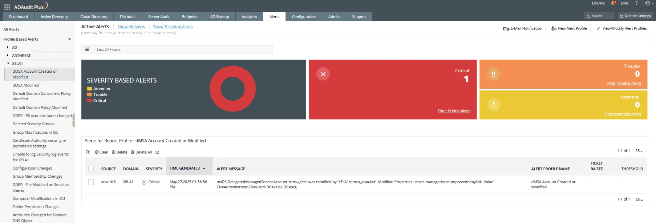This screenshot has height=223, width=656.
Task: Switch to the Active Directory tab
Action: click(x=54, y=17)
